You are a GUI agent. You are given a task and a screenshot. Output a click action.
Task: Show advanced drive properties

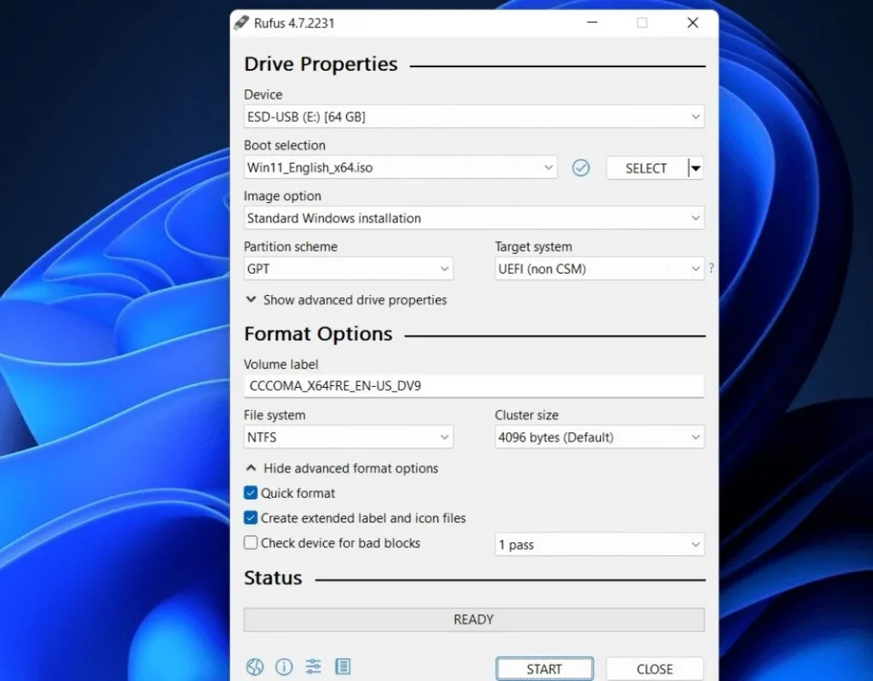click(x=346, y=300)
